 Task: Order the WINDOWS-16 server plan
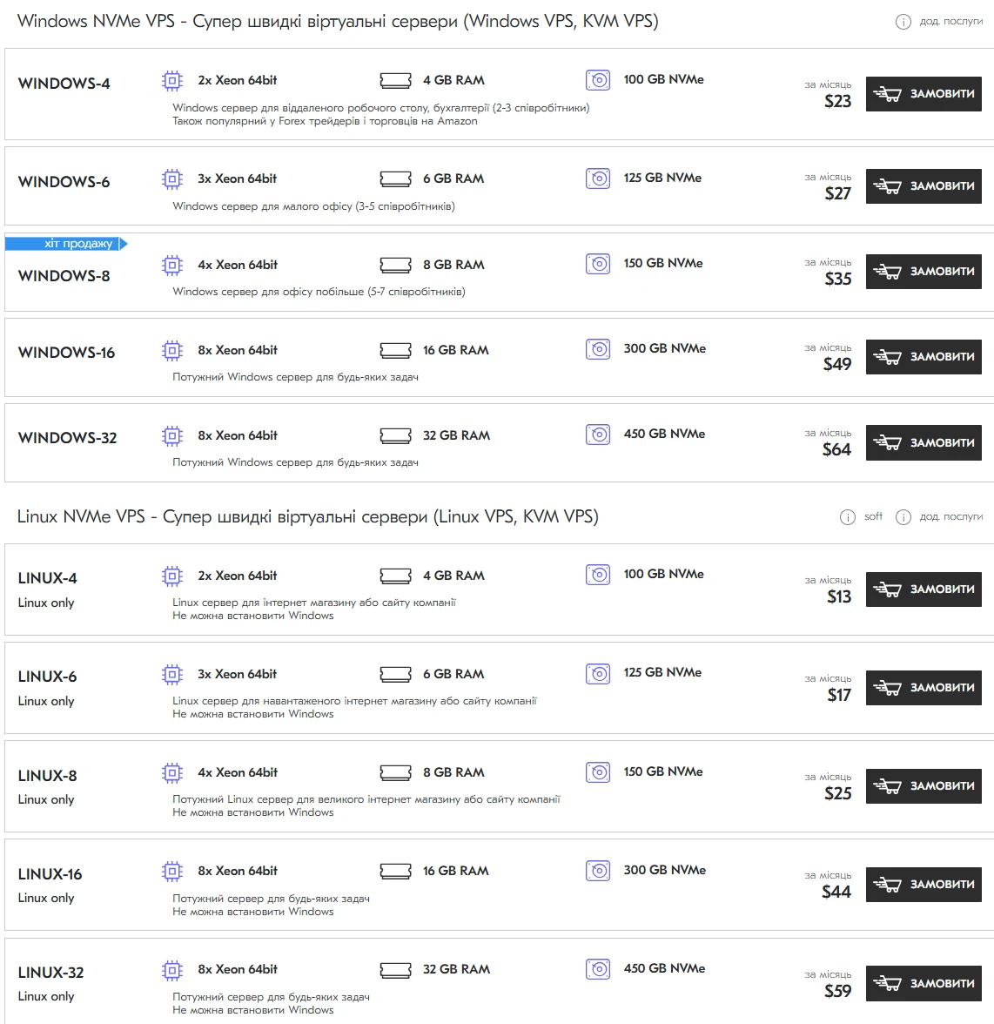(923, 357)
